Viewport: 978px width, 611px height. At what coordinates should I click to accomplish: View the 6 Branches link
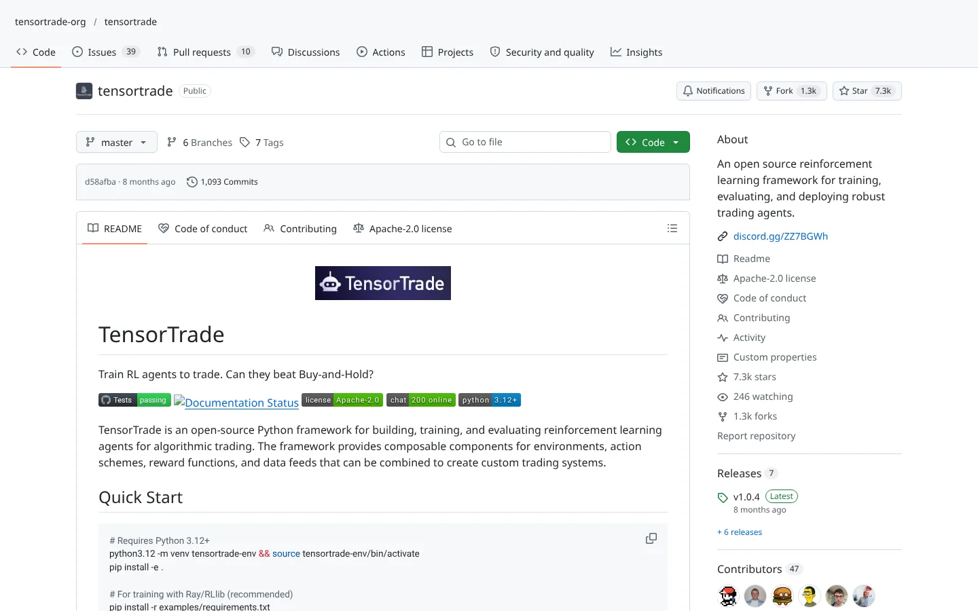(x=200, y=143)
